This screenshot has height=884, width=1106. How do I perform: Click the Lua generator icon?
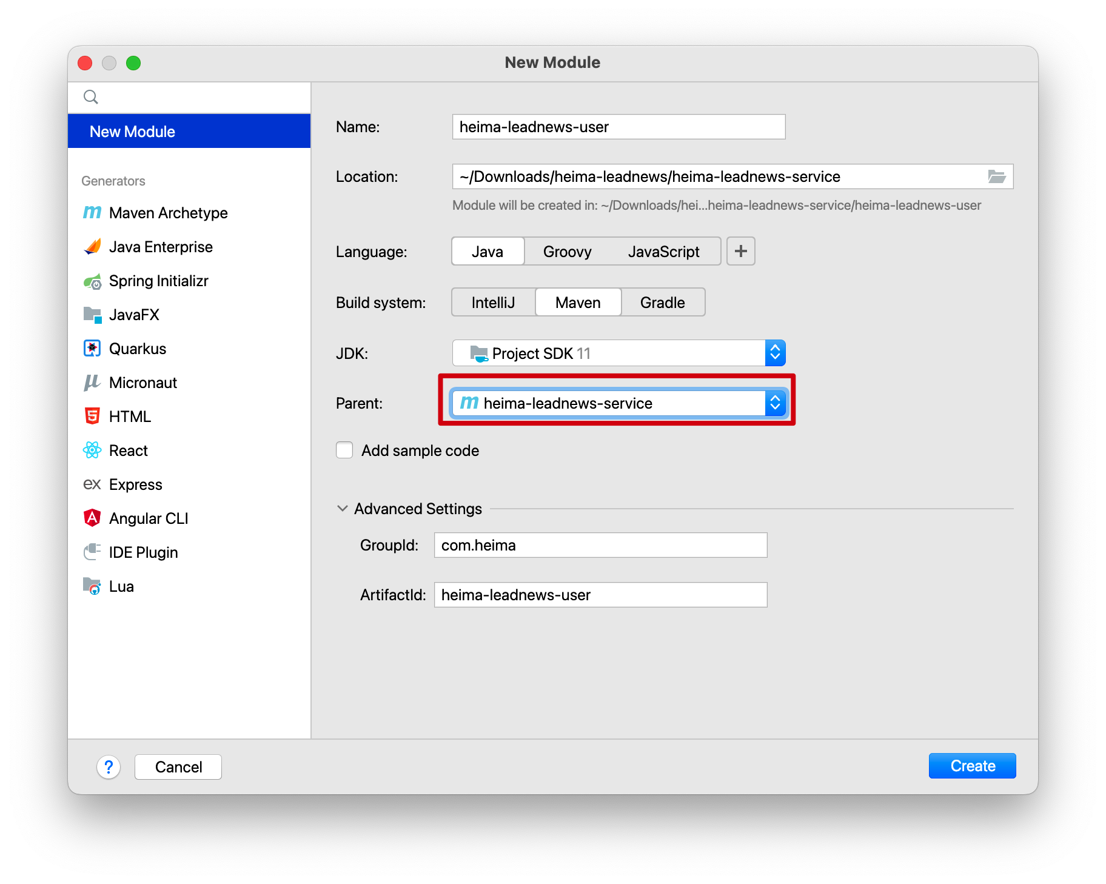[92, 586]
